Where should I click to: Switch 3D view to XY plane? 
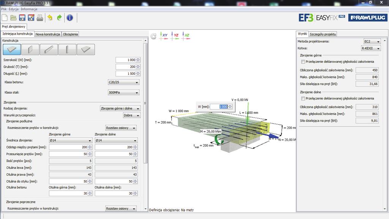(x=164, y=36)
